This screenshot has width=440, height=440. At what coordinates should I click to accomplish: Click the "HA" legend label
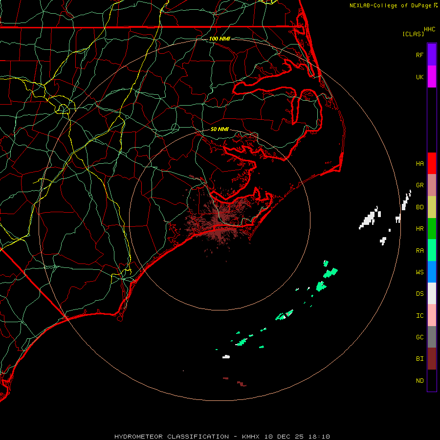pyautogui.click(x=419, y=163)
